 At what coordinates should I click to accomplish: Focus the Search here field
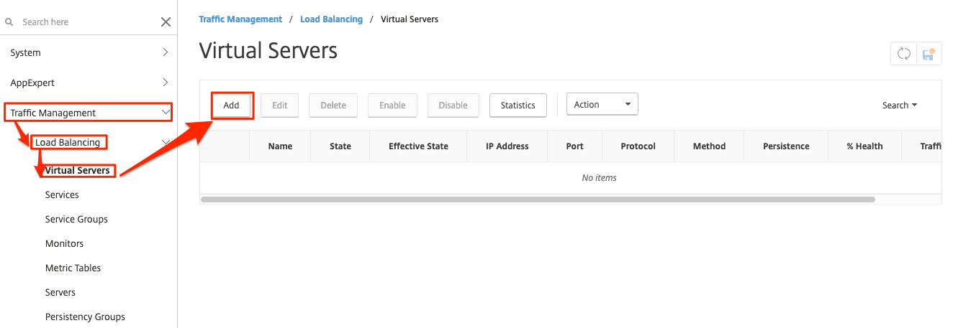tap(86, 22)
